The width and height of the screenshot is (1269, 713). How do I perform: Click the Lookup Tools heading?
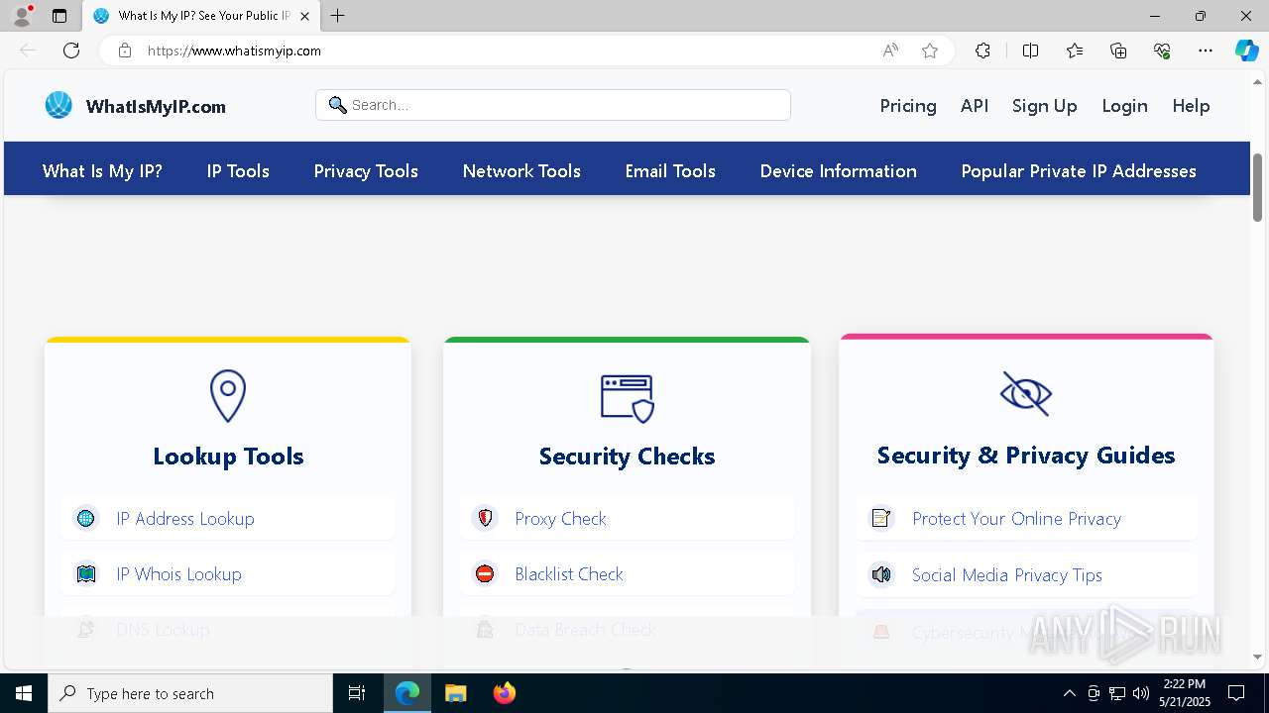(228, 457)
